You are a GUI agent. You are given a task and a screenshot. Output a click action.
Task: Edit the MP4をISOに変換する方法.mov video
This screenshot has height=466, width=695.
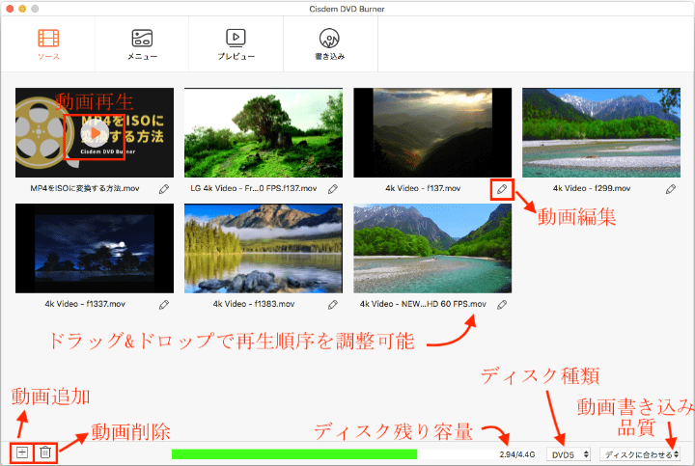164,189
